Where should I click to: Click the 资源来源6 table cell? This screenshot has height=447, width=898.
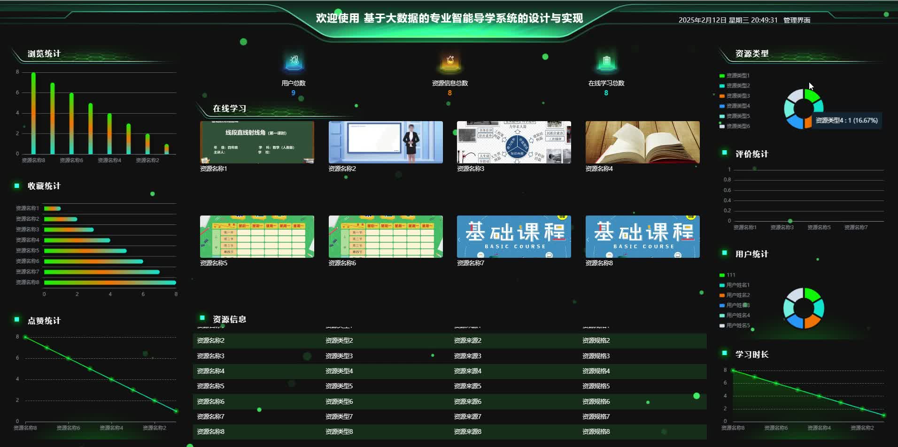pos(468,401)
